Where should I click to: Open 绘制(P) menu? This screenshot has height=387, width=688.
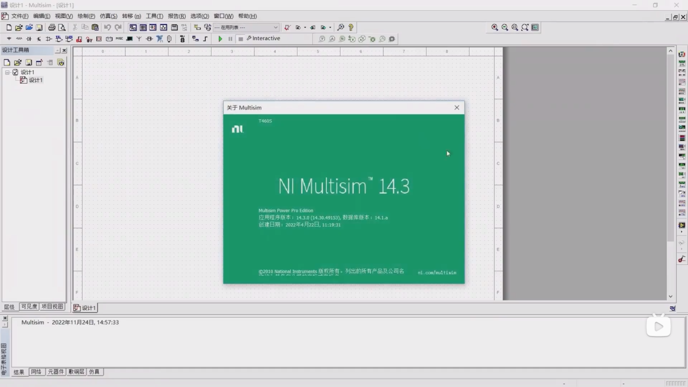point(86,16)
